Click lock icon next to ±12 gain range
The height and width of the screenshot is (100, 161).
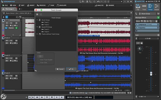point(142,43)
